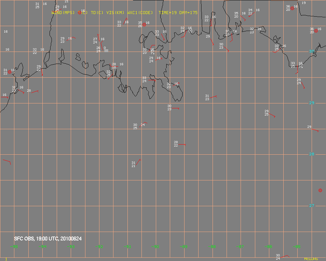Click the wind barb at station 33 24
The height and width of the screenshot is (261, 326).
(152, 80)
